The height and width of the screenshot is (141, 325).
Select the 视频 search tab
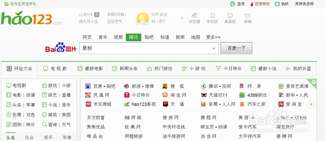[118, 37]
